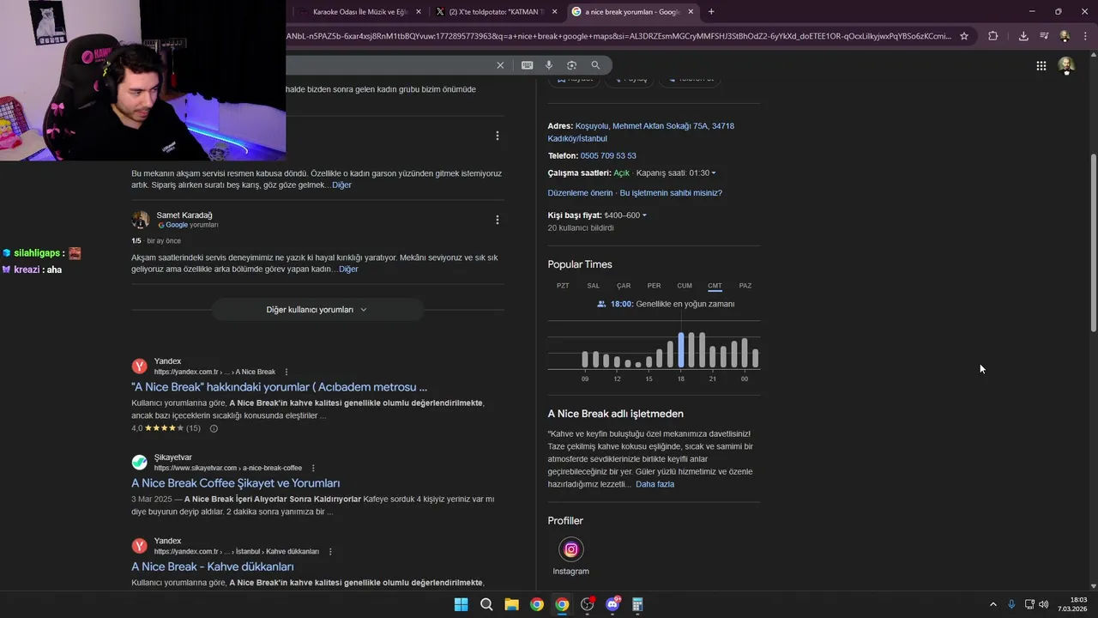
Task: Open taskbar volume control
Action: pyautogui.click(x=1043, y=604)
